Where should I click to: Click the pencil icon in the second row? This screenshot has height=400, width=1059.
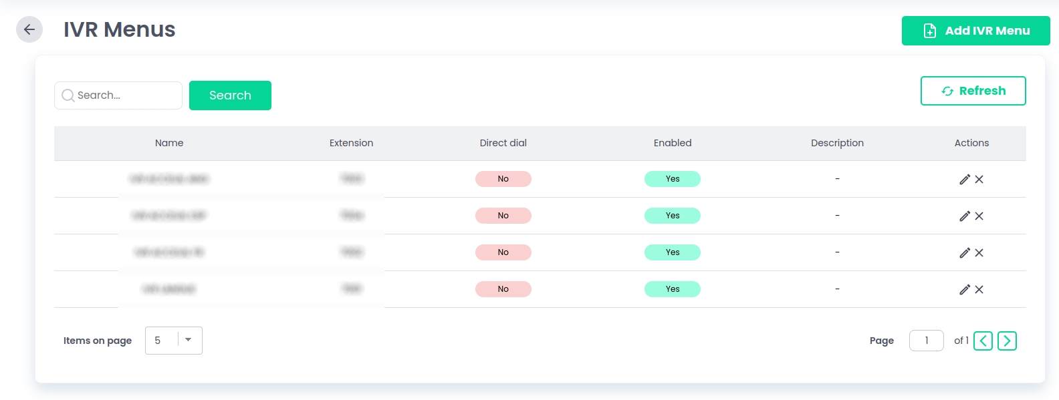click(964, 216)
